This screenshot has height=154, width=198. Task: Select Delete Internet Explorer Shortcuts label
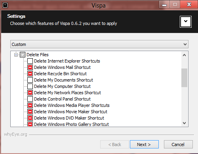(67, 61)
